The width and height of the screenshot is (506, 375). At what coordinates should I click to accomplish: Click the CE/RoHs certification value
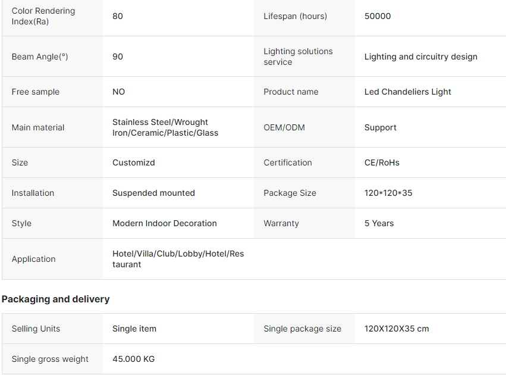coord(382,162)
